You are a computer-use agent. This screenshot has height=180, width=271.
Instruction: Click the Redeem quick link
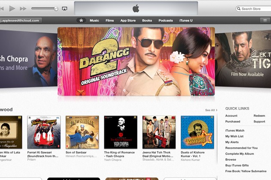(259, 116)
